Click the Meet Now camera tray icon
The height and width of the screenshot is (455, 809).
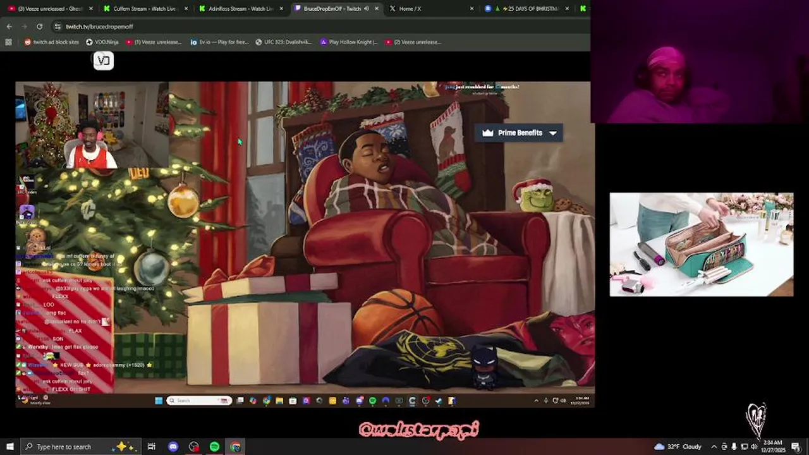click(724, 447)
